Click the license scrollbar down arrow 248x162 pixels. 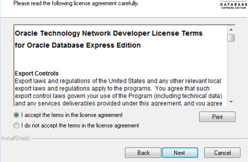point(231,102)
